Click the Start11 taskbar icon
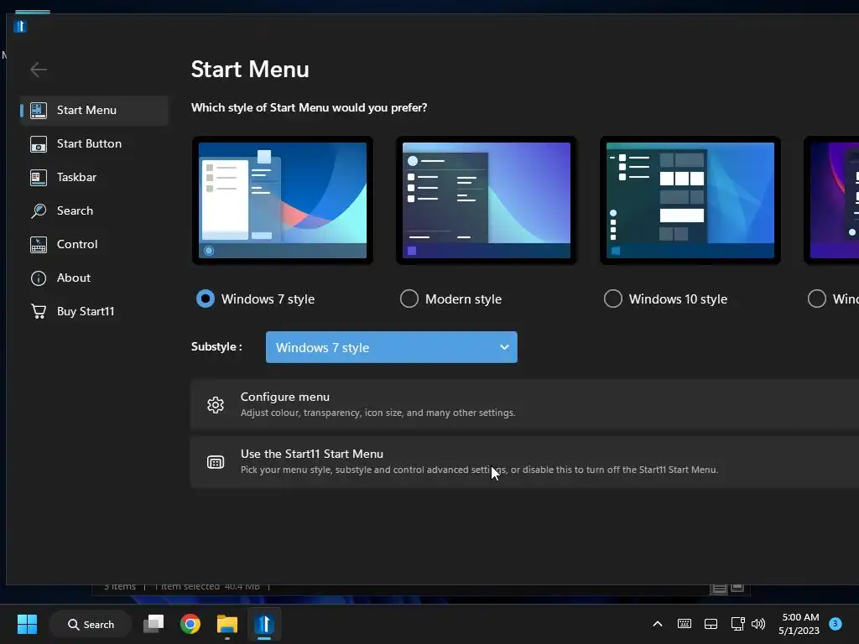Screen dimensions: 859x644 264,624
